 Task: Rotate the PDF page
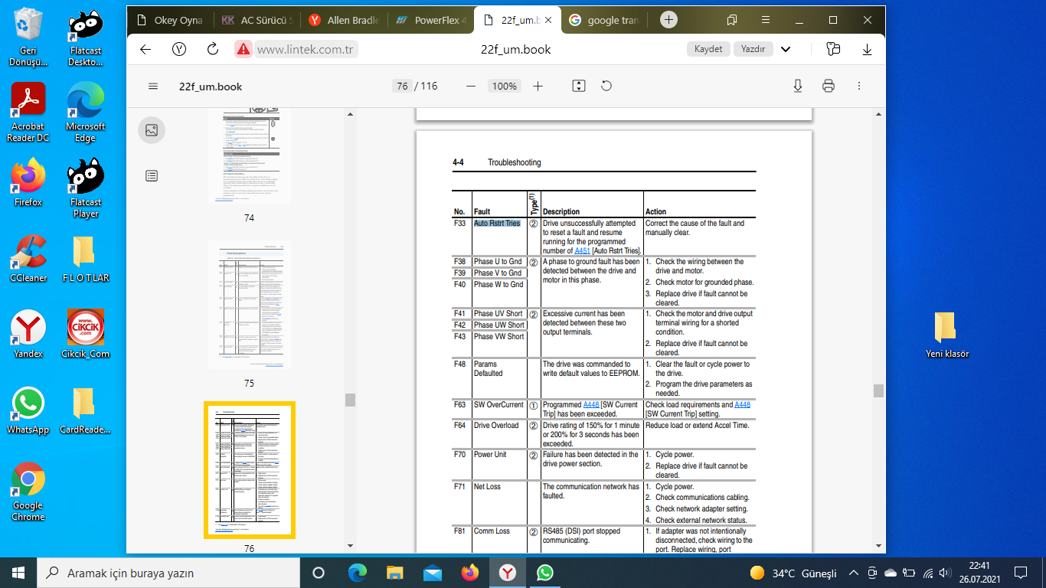point(606,87)
